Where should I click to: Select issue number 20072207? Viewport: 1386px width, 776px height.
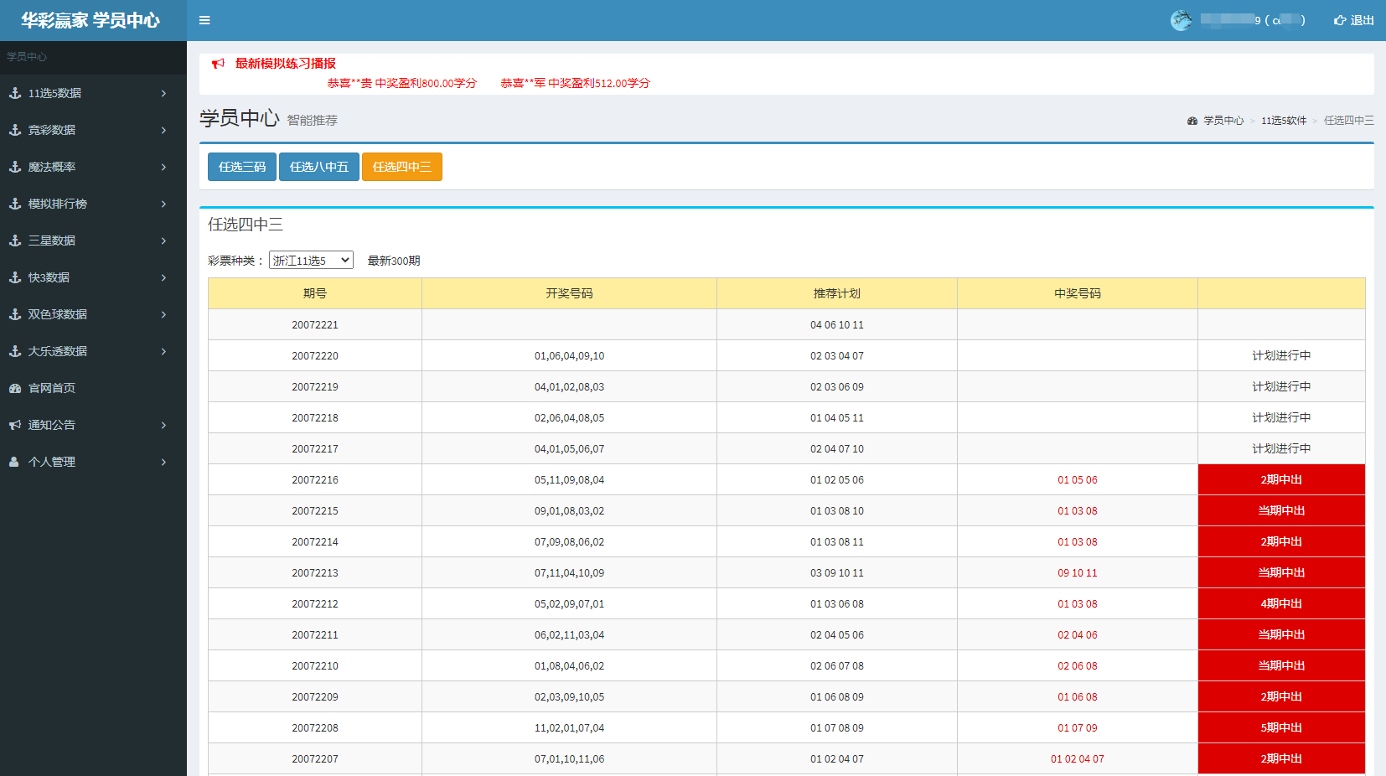pyautogui.click(x=315, y=759)
